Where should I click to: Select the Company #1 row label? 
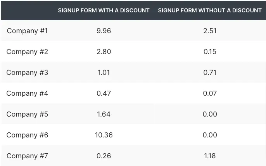click(27, 31)
